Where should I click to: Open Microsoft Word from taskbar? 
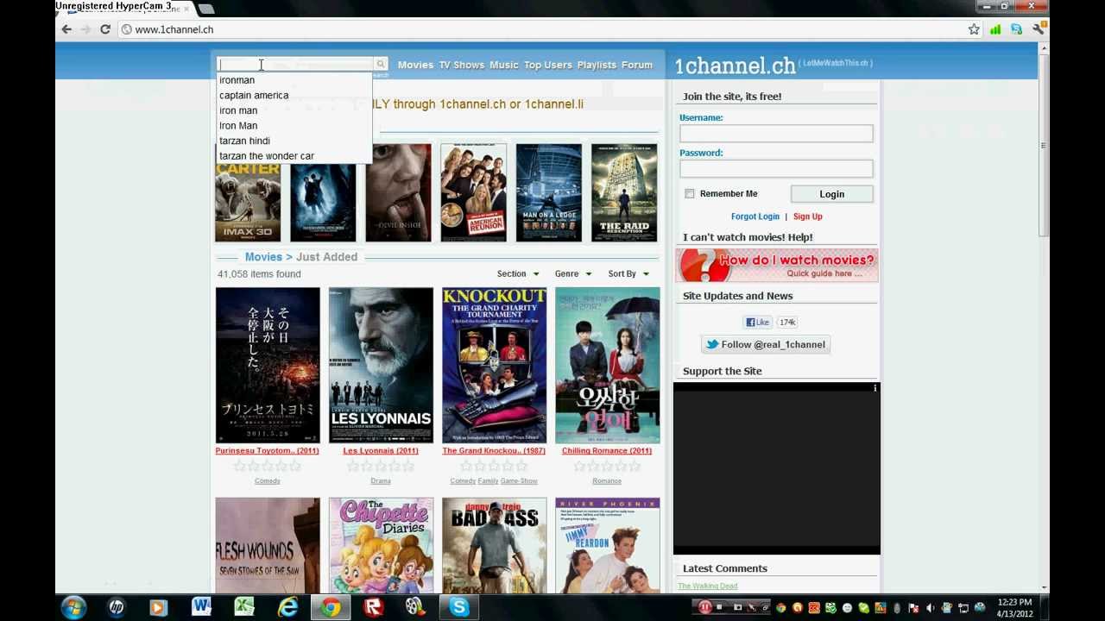(x=201, y=607)
